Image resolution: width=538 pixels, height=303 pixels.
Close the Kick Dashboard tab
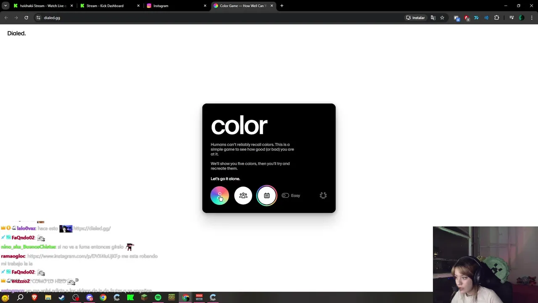tap(138, 6)
